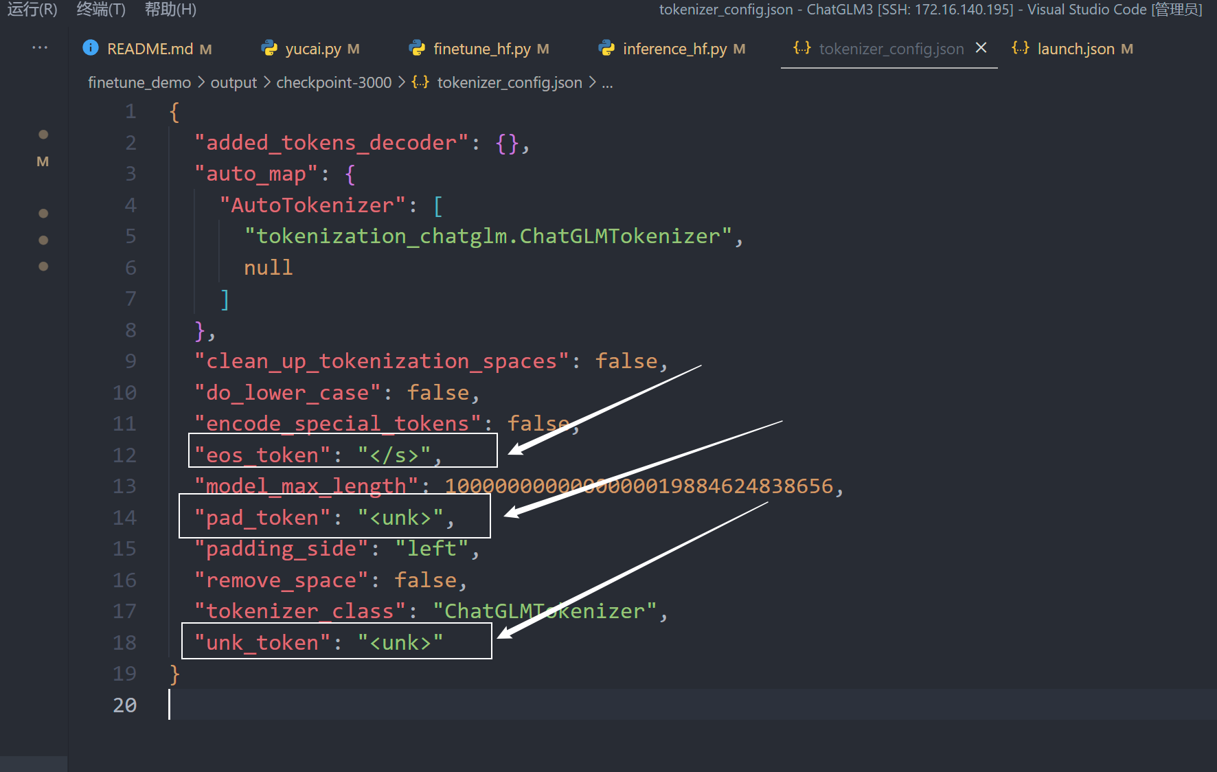Click the "added_tokens_decoder" key
The width and height of the screenshot is (1217, 772).
pos(331,142)
